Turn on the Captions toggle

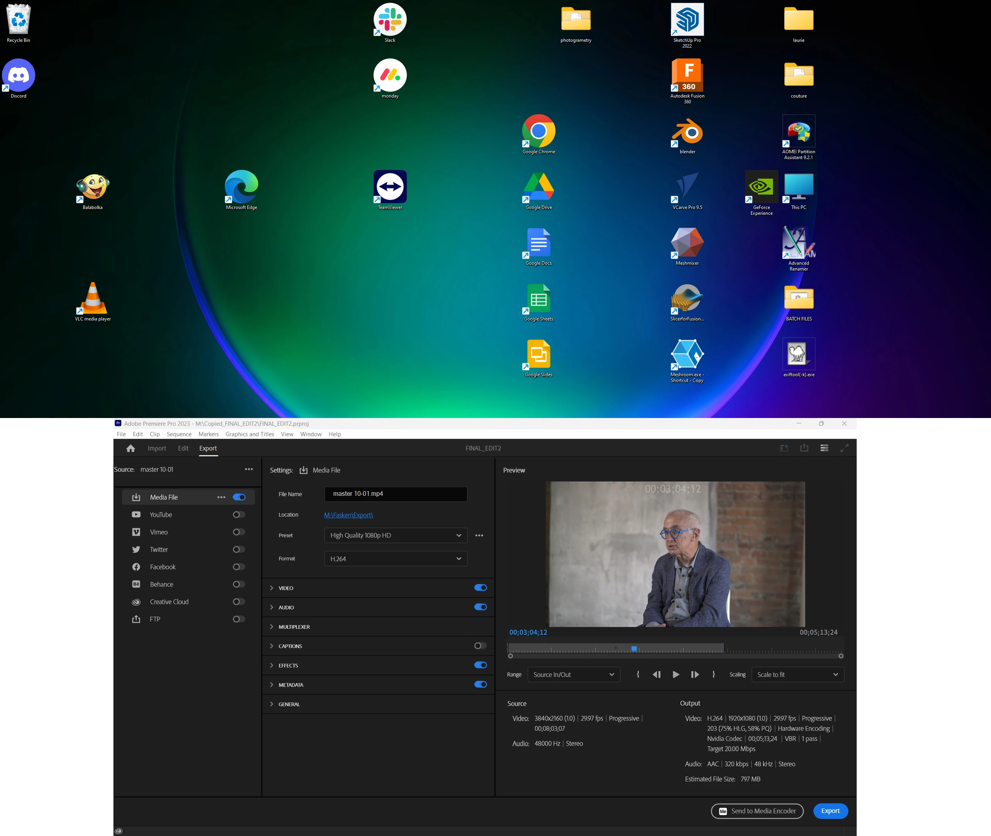click(480, 646)
